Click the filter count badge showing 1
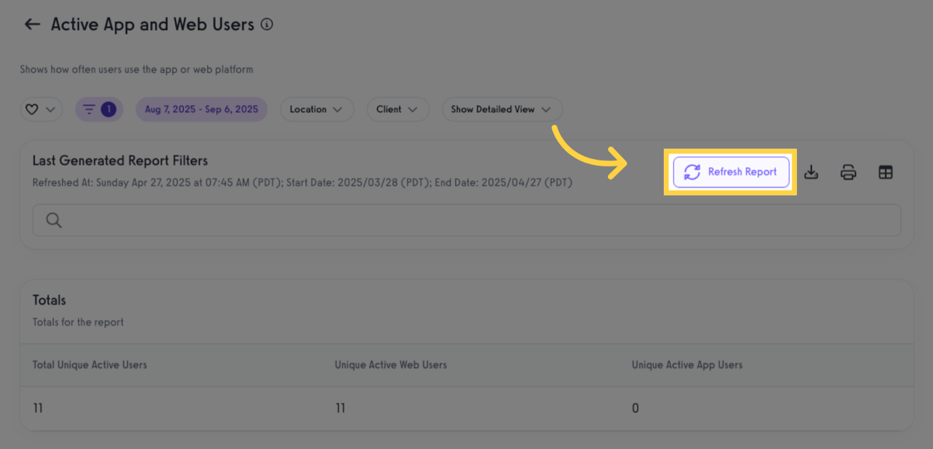Image resolution: width=933 pixels, height=449 pixels. coord(108,109)
